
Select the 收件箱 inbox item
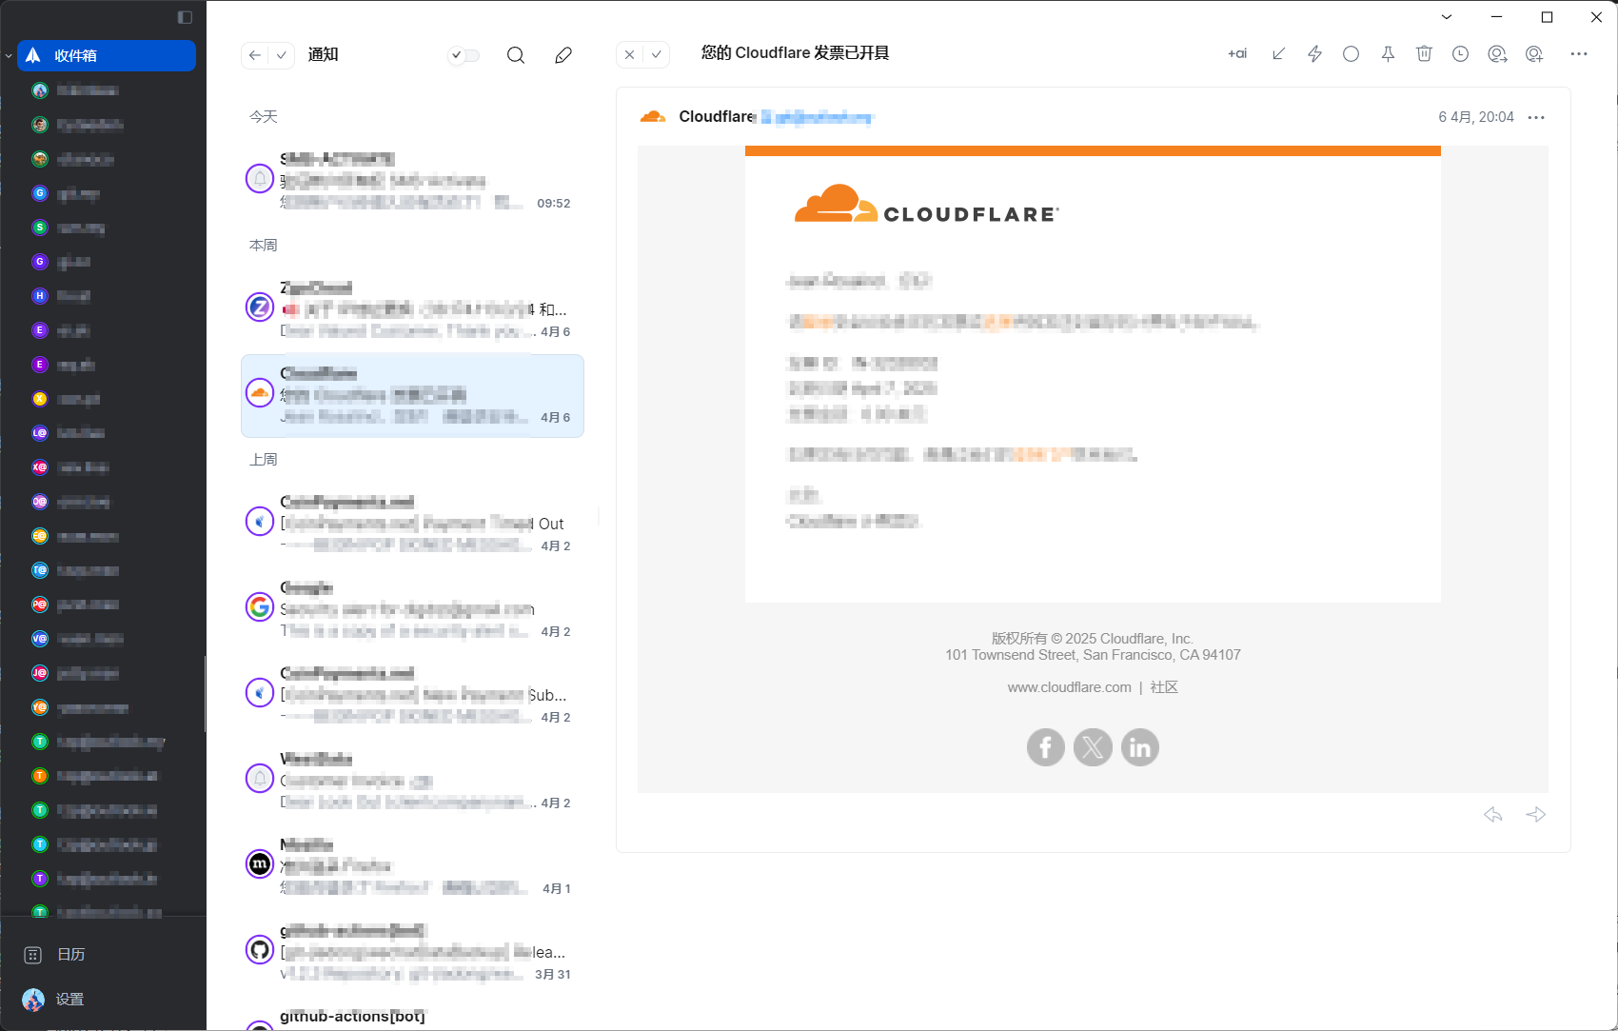pos(107,55)
